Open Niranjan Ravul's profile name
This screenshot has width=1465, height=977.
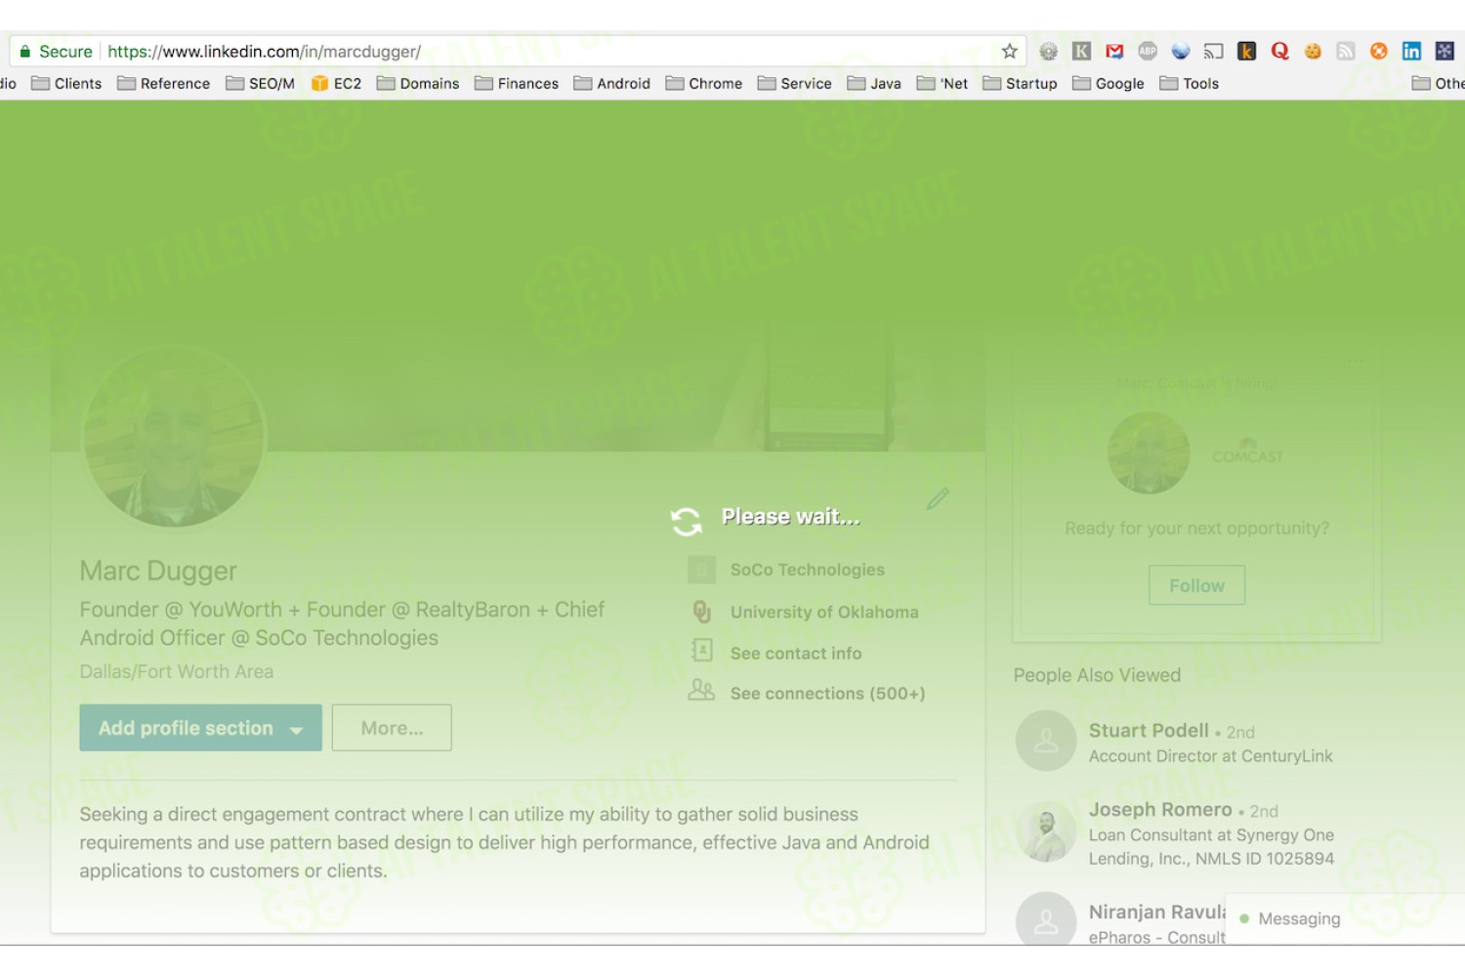(1157, 912)
